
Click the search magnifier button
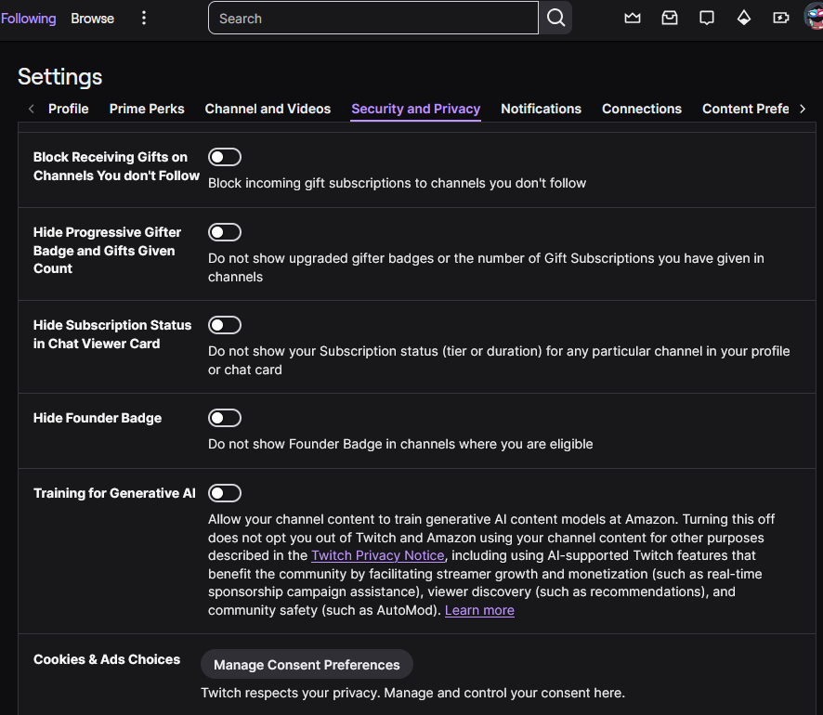pyautogui.click(x=555, y=18)
